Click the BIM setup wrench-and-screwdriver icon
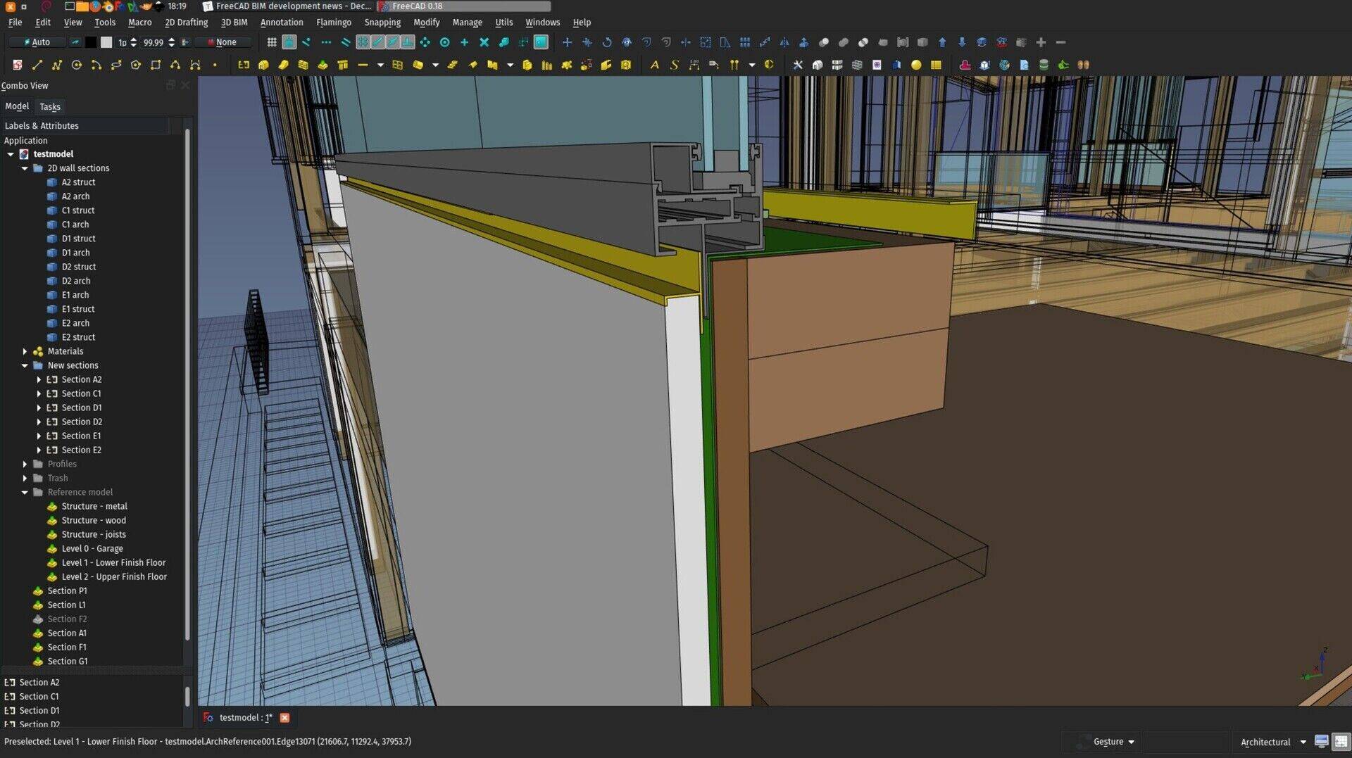Screen dimensions: 1352x758 point(798,65)
